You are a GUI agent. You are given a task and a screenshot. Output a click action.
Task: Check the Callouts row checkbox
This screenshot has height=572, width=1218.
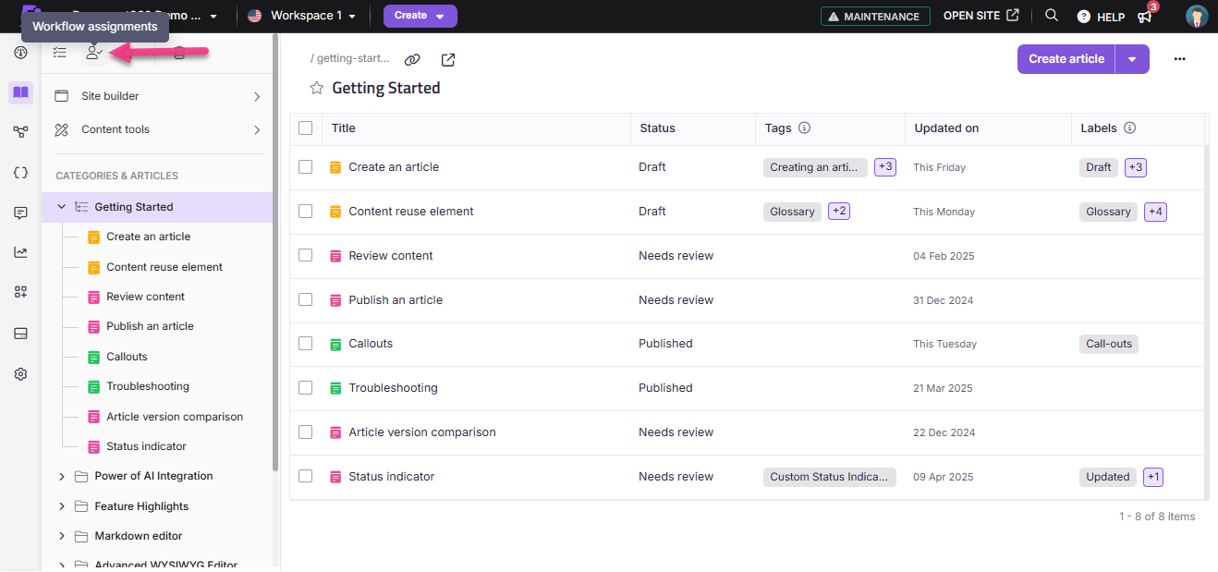coord(306,344)
